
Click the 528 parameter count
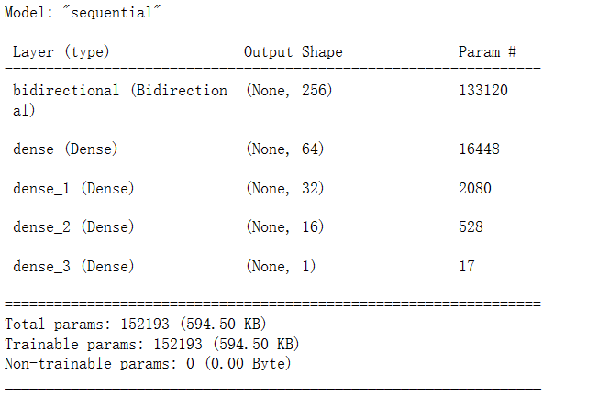click(x=471, y=226)
